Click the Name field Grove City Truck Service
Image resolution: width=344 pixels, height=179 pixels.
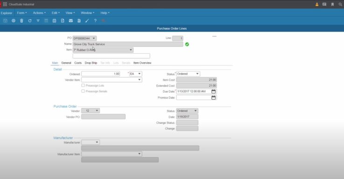(x=128, y=45)
